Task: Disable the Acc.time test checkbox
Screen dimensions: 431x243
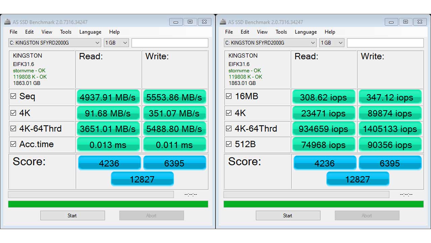Action: [x=13, y=144]
